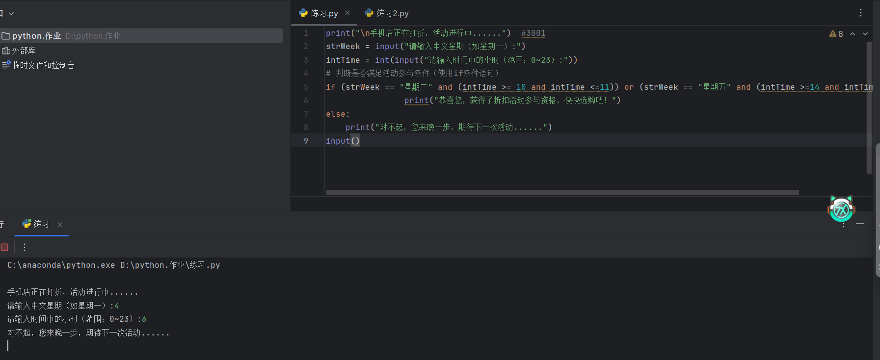The height and width of the screenshot is (360, 880).
Task: Expand the project view dropdown chevron
Action: tap(11, 14)
